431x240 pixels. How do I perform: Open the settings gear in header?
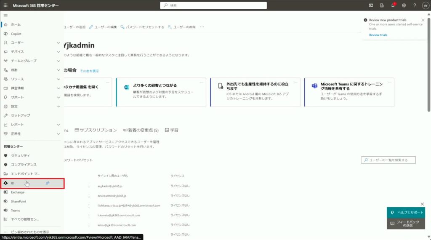click(x=404, y=5)
